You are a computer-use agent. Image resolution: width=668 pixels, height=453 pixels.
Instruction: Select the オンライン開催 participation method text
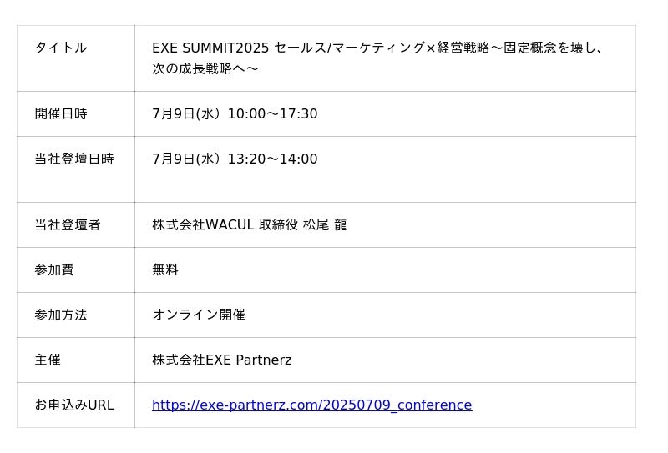coord(199,315)
